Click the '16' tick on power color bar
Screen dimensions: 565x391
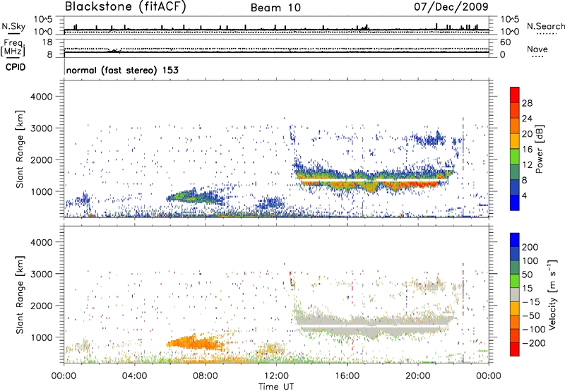[x=527, y=150]
